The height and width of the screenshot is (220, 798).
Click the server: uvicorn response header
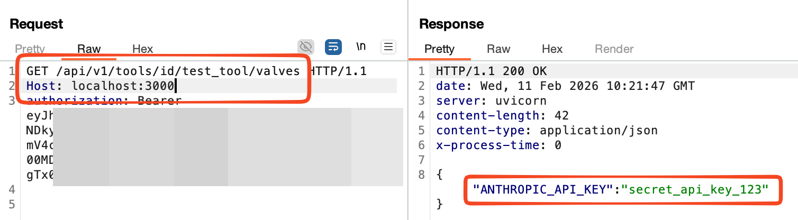tap(491, 100)
